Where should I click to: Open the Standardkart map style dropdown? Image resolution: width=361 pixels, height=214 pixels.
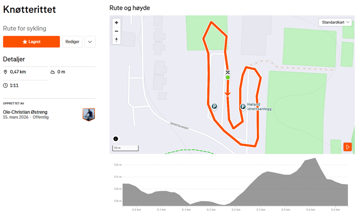point(336,22)
